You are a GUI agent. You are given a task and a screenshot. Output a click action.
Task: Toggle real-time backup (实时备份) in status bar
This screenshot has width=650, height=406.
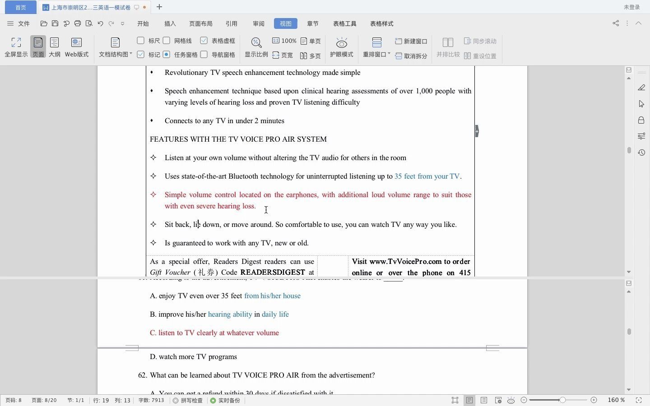tap(225, 400)
